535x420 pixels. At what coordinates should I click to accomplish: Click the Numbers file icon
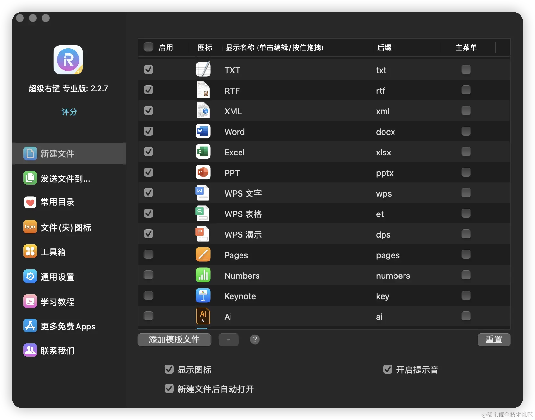pos(203,275)
